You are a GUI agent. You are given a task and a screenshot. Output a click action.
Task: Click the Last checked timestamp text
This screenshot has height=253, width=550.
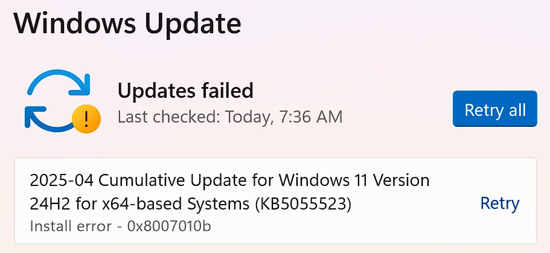coord(230,117)
